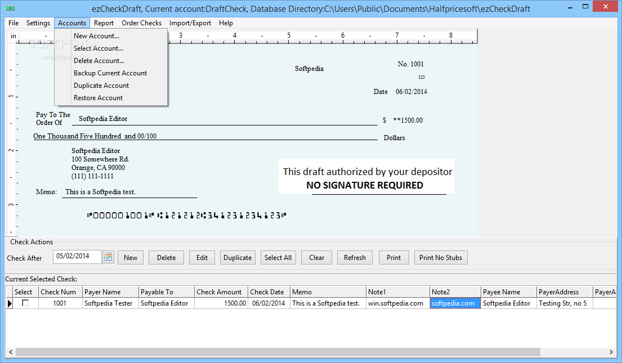Select the 1001 check number cell
Screen dimensions: 622x363
click(x=60, y=303)
